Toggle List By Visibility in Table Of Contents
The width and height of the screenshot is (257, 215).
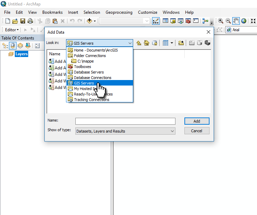[20, 46]
